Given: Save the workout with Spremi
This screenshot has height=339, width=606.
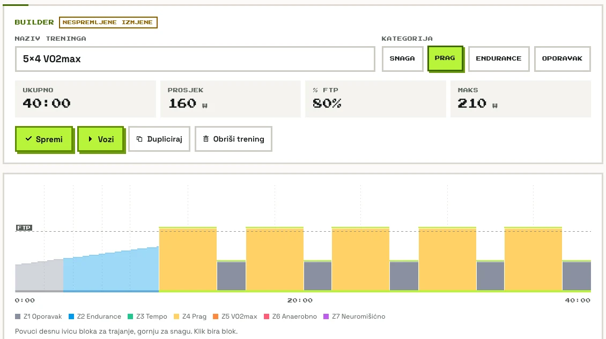Looking at the screenshot, I should [x=44, y=139].
